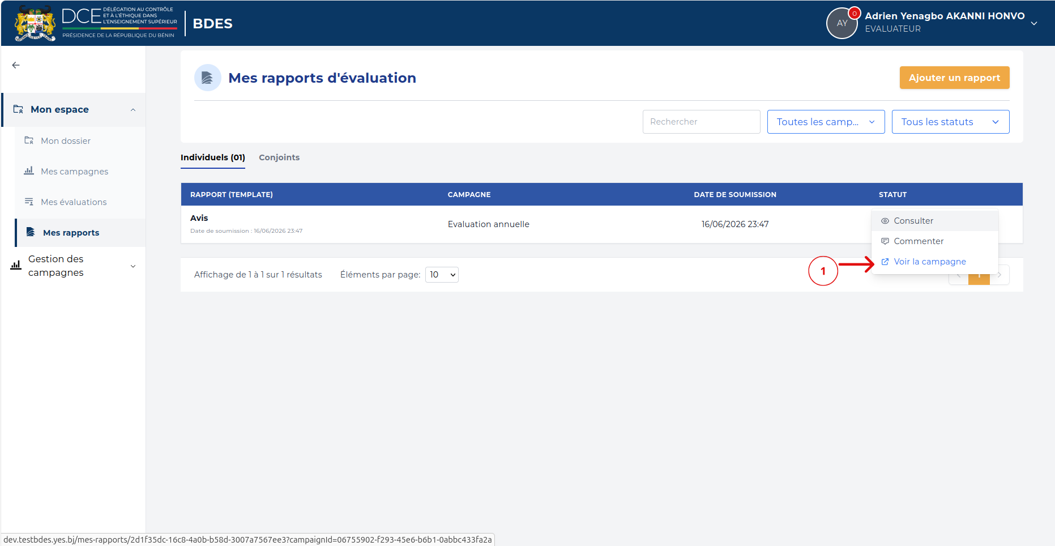Click the Mes rapports d'évaluation heading
The height and width of the screenshot is (546, 1055).
[322, 78]
